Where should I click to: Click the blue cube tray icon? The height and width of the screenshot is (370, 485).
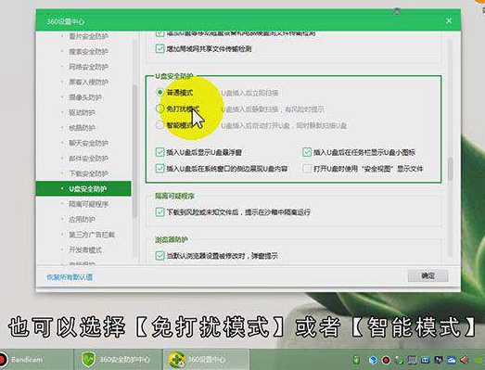373,360
